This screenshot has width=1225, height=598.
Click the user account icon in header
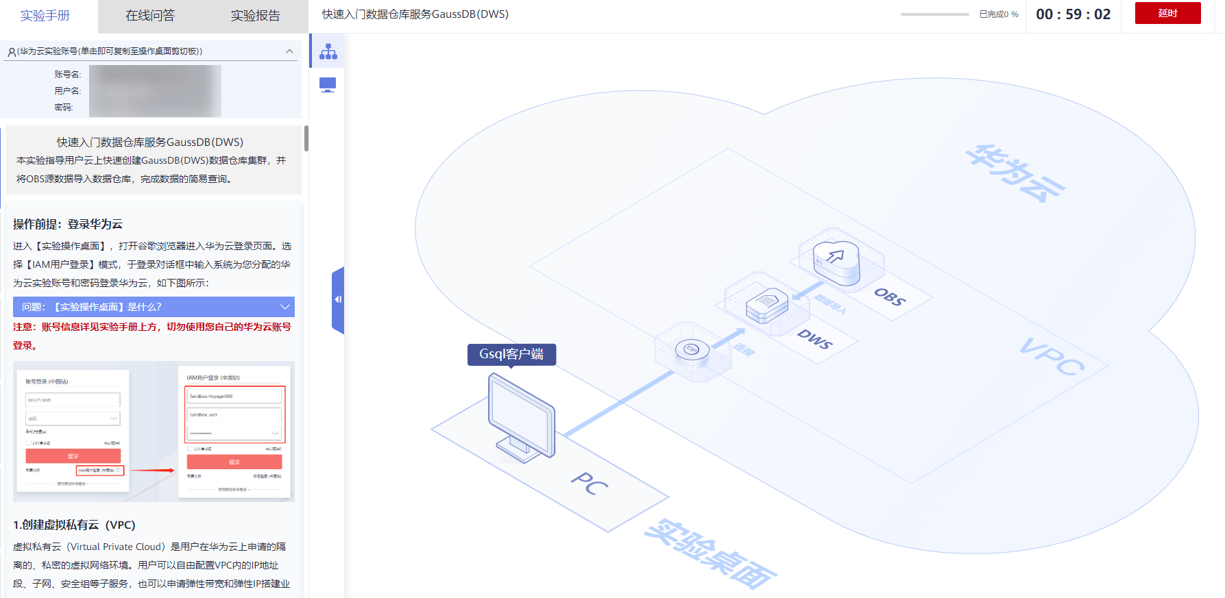pos(12,51)
